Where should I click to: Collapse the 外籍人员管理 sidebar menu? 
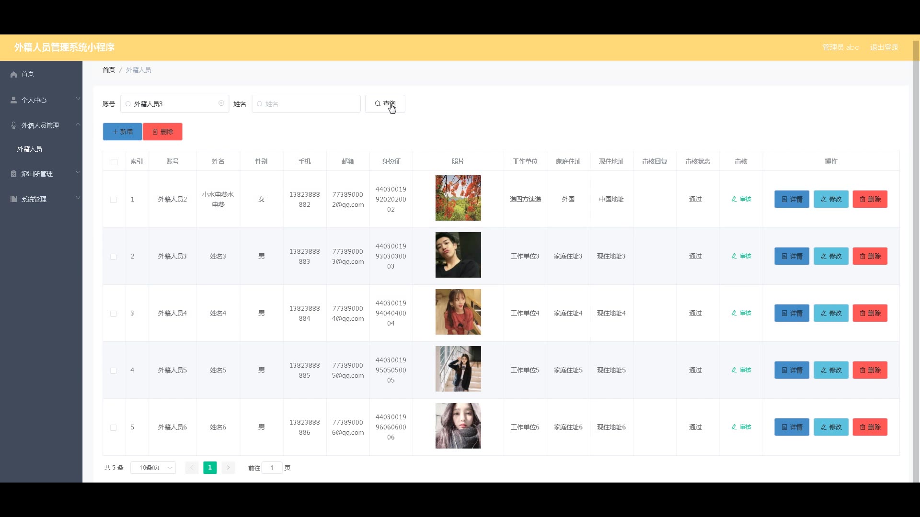pyautogui.click(x=41, y=125)
